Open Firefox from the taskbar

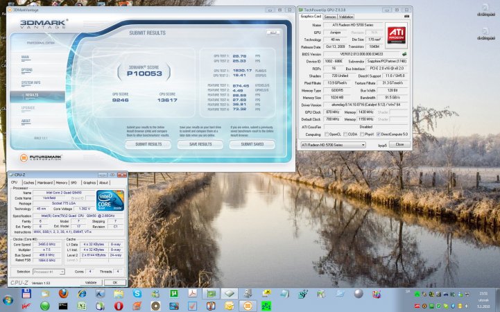[x=64, y=293]
